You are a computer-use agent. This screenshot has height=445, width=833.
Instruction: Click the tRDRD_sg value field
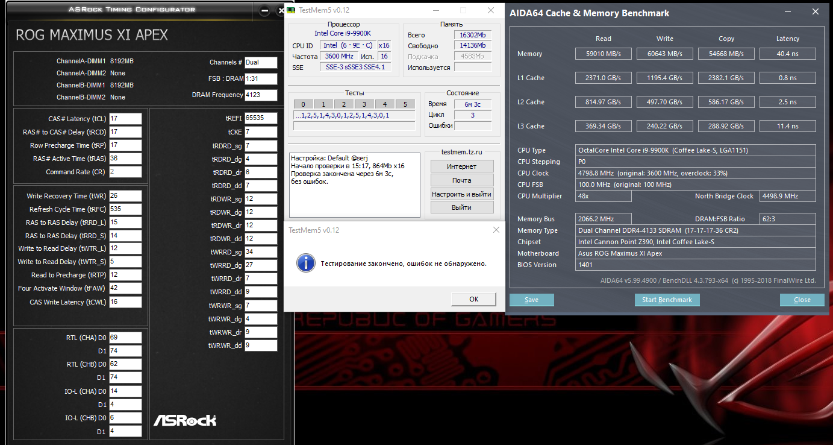coord(261,146)
